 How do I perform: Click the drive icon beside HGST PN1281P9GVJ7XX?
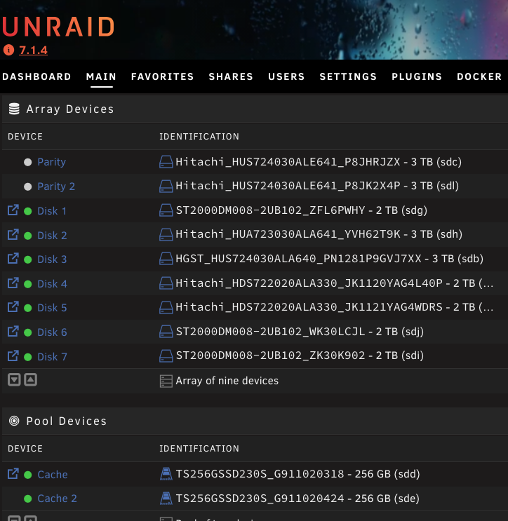166,259
